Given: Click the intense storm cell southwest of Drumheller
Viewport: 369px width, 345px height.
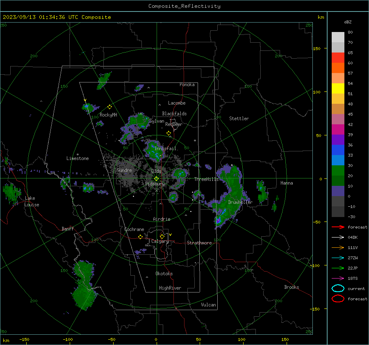Looking at the screenshot, I should click(x=219, y=220).
